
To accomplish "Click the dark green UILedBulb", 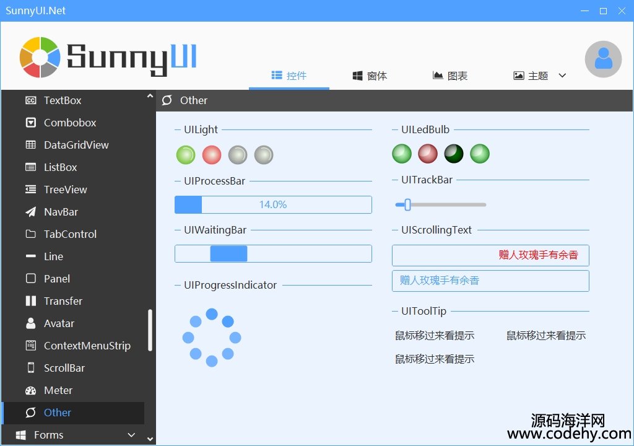I will 454,154.
